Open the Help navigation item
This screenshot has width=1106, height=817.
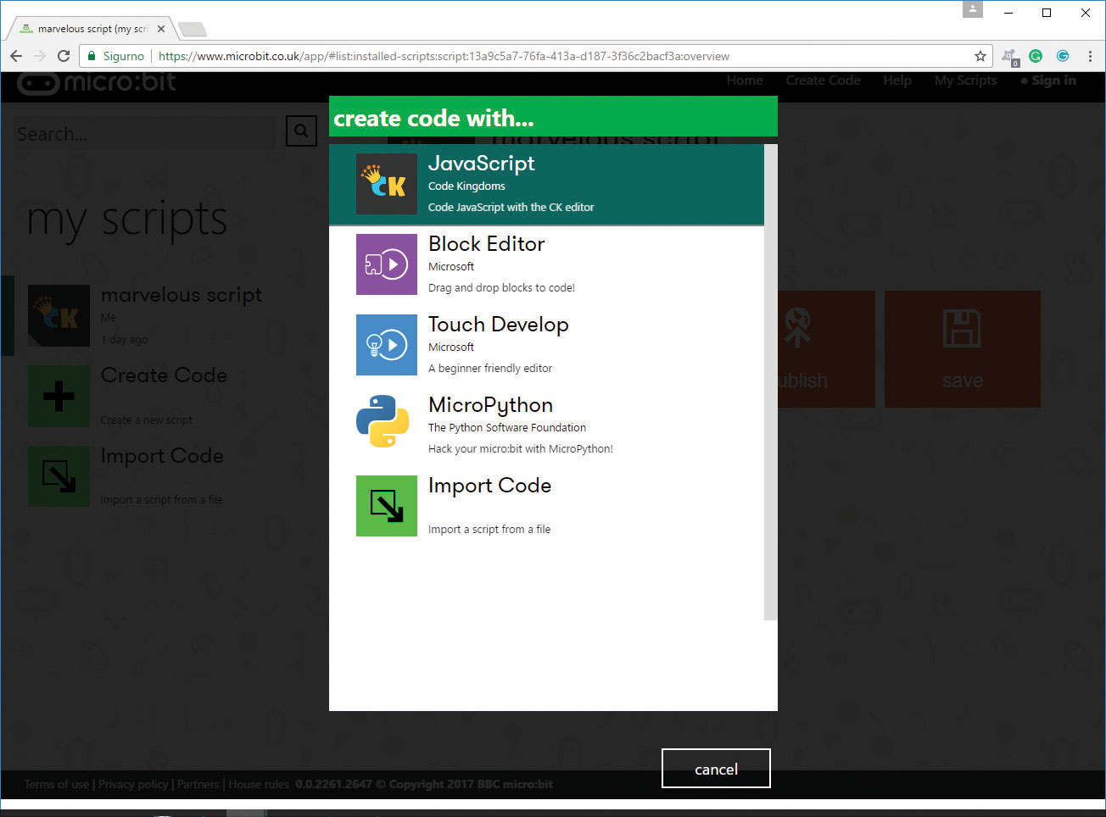point(897,81)
